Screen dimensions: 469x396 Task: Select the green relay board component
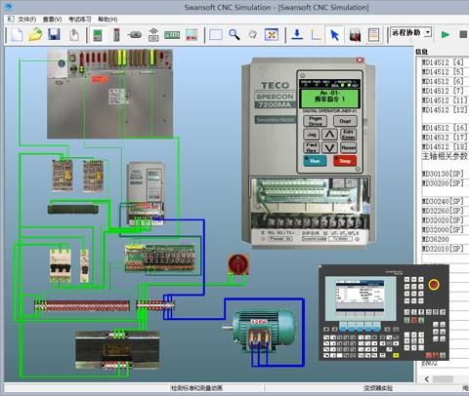[x=160, y=258]
